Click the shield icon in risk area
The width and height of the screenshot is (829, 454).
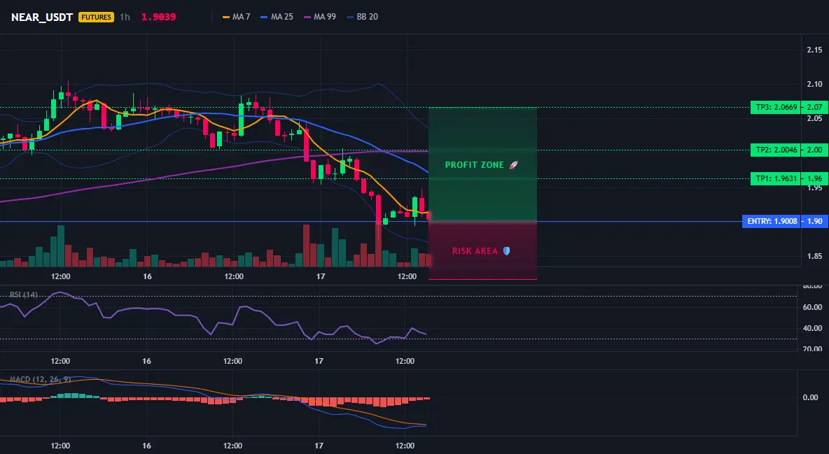[506, 251]
